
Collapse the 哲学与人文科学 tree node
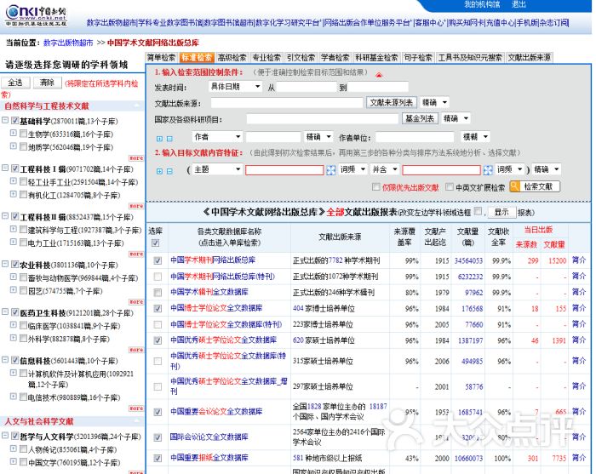click(5, 435)
